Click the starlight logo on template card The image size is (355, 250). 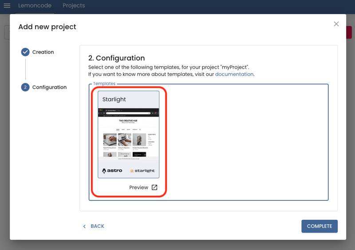(142, 171)
